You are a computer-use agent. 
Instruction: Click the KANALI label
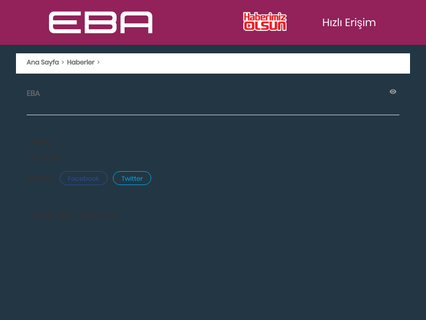[x=39, y=142]
